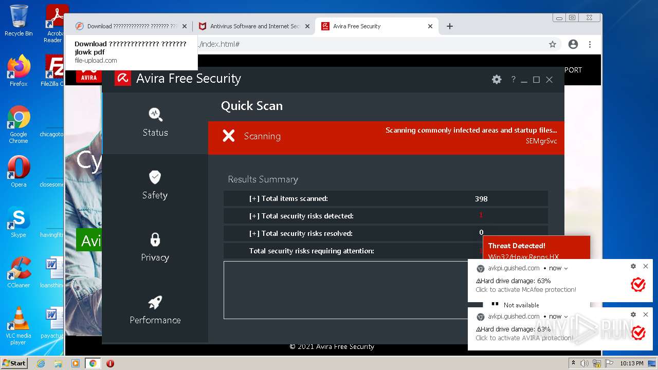658x370 pixels.
Task: Click the taskbar clock 10:13 PM
Action: [x=632, y=363]
